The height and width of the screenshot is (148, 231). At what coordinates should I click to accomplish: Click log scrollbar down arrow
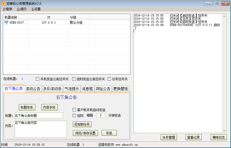pyautogui.click(x=224, y=130)
